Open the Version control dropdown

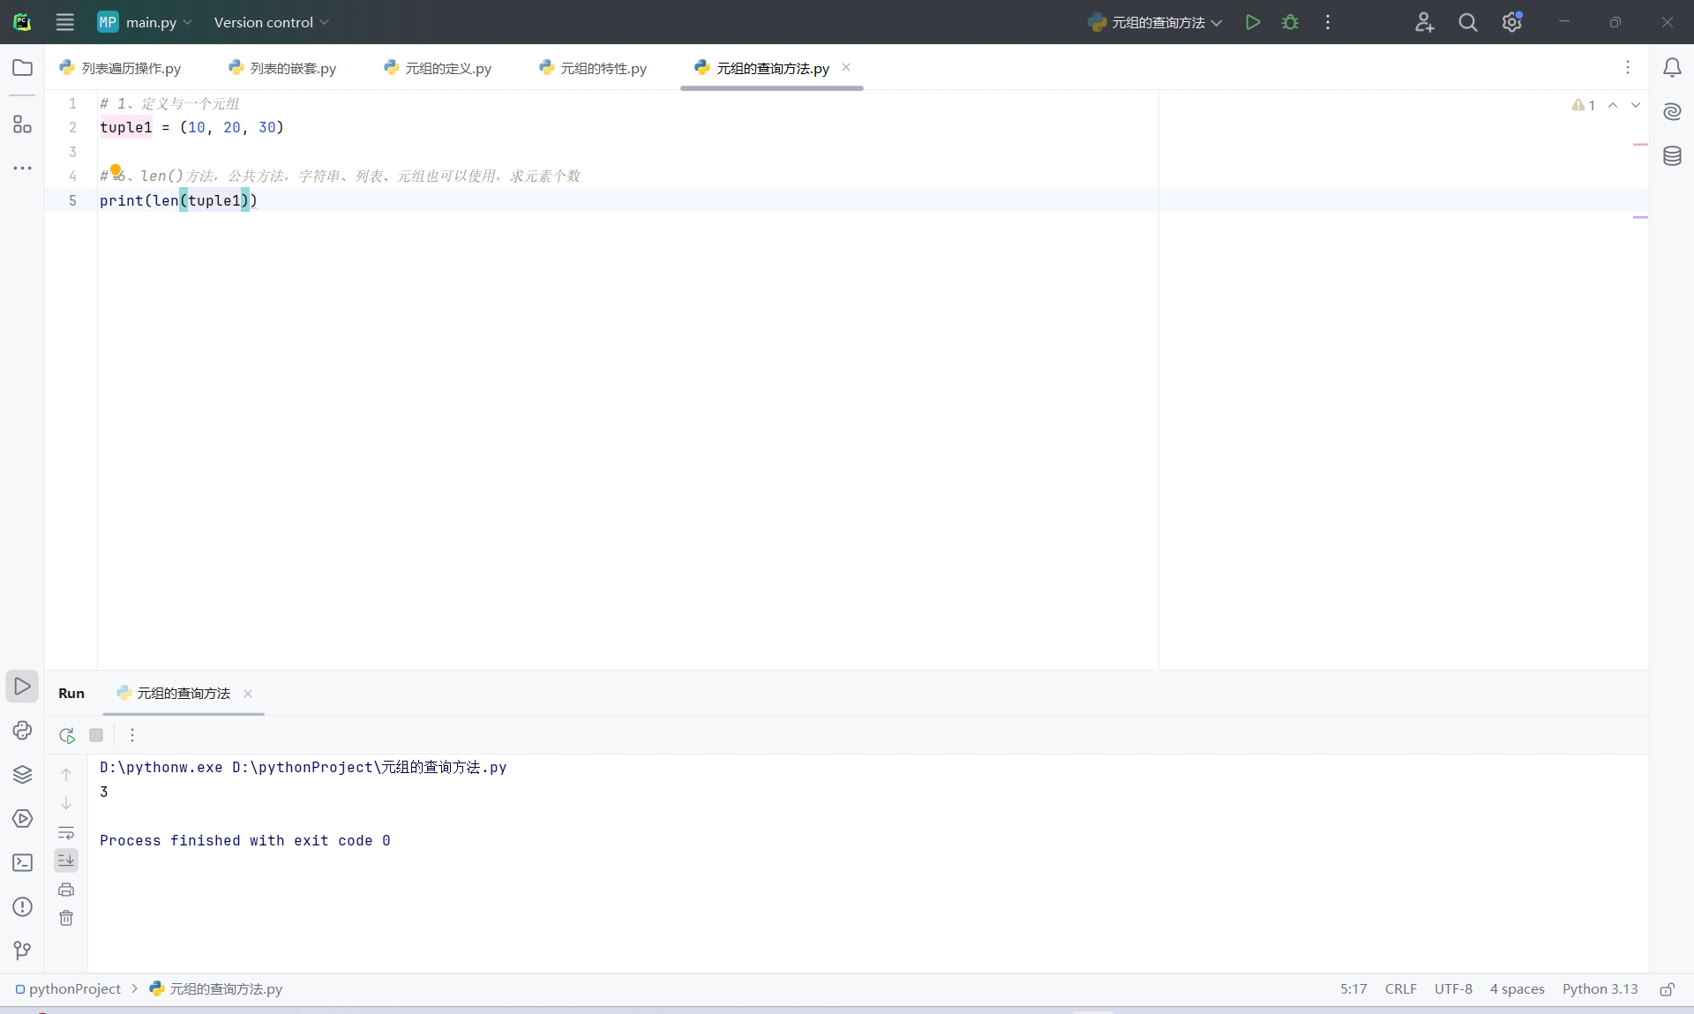(271, 22)
